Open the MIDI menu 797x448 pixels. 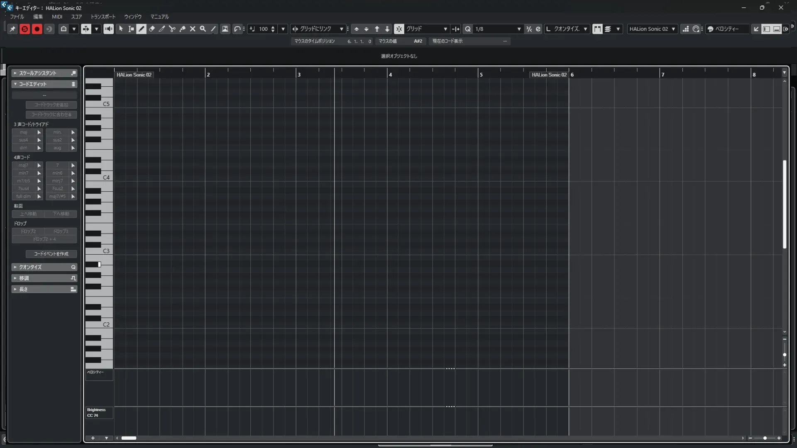57,17
